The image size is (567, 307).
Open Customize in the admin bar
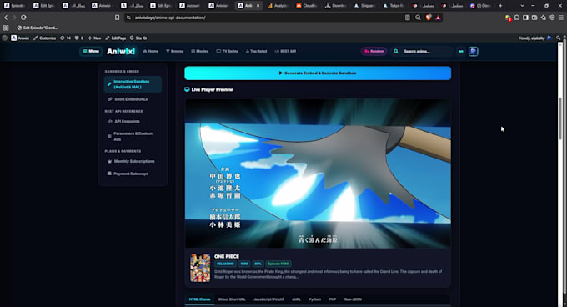[x=45, y=38]
